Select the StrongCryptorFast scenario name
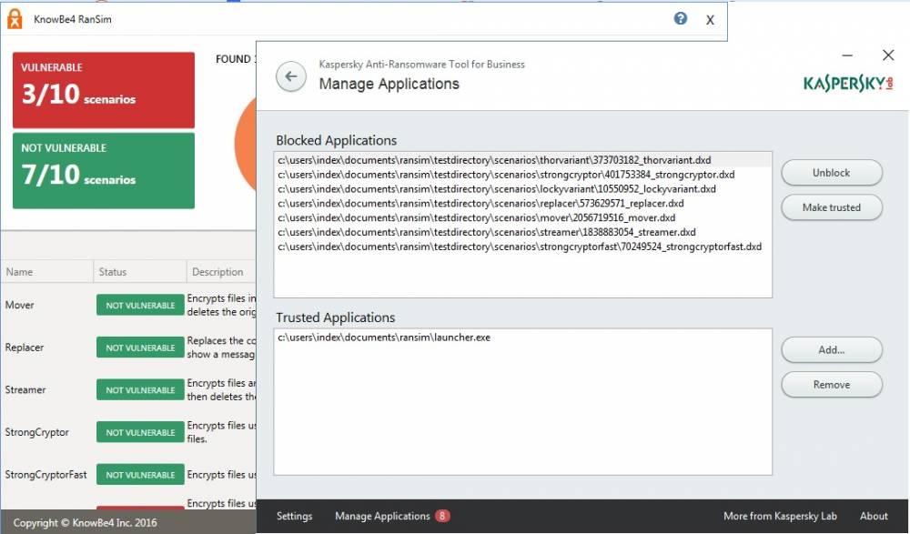This screenshot has width=910, height=534. click(x=45, y=474)
